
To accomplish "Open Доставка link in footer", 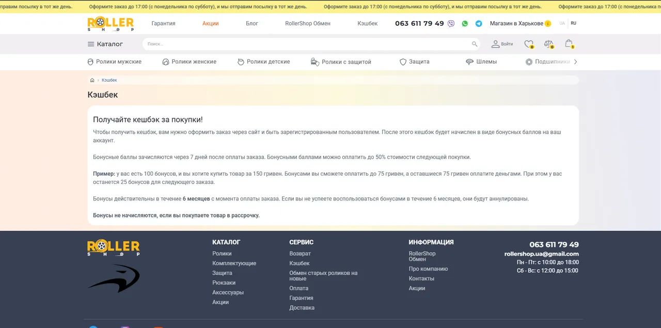I will (x=302, y=308).
